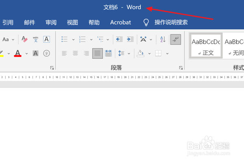Open the Asian Layout tool
Image resolution: width=244 pixels, height=162 pixels.
point(143,39)
